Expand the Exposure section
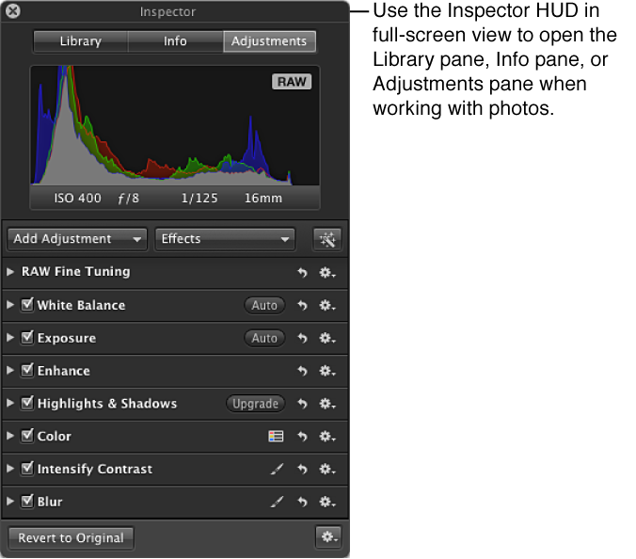Image resolution: width=636 pixels, height=559 pixels. coord(10,338)
